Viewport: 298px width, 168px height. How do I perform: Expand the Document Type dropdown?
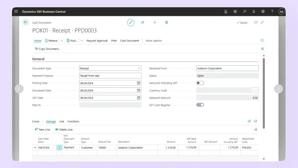pyautogui.click(x=139, y=68)
